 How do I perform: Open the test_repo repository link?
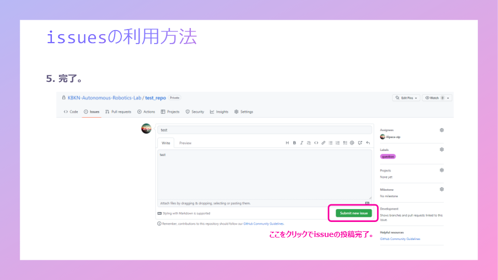point(155,98)
